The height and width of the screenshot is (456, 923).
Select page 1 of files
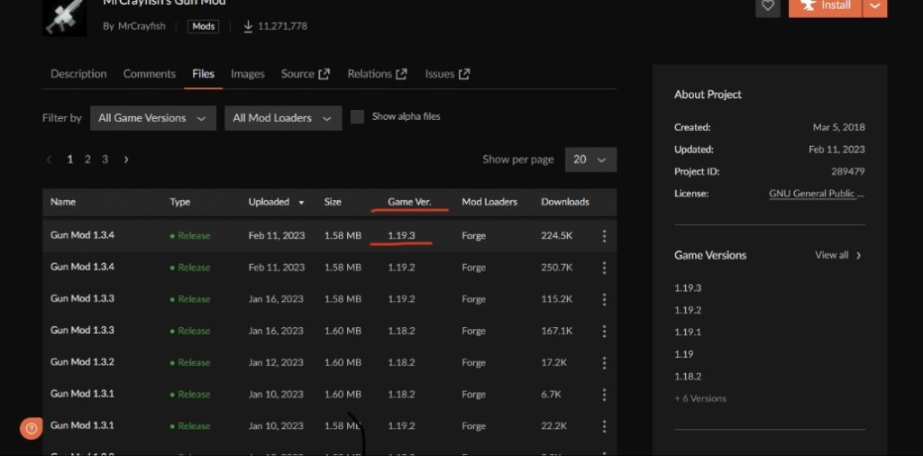click(x=70, y=160)
